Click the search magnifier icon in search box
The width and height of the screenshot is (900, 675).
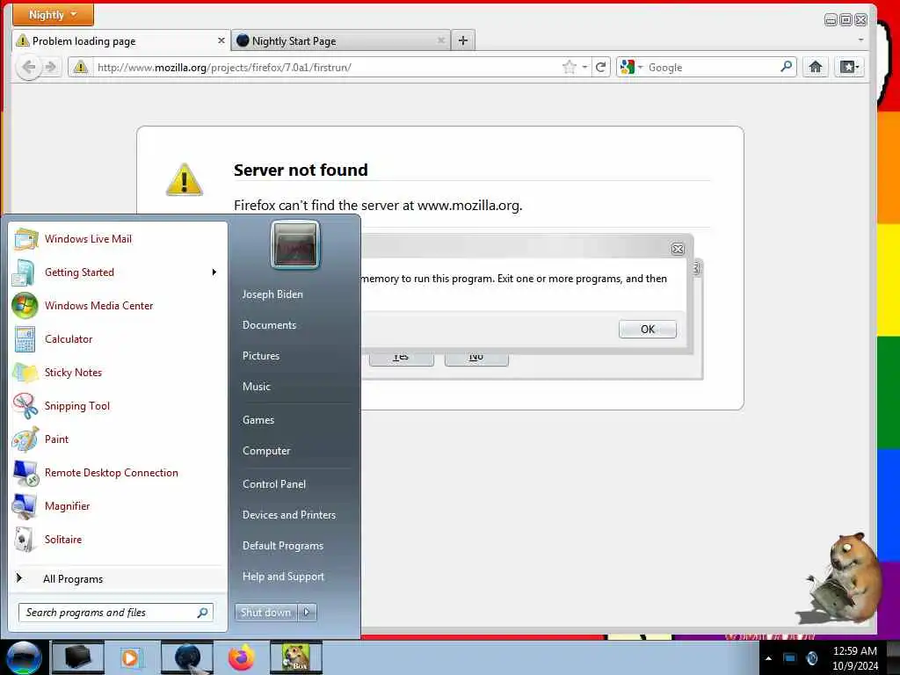(787, 67)
